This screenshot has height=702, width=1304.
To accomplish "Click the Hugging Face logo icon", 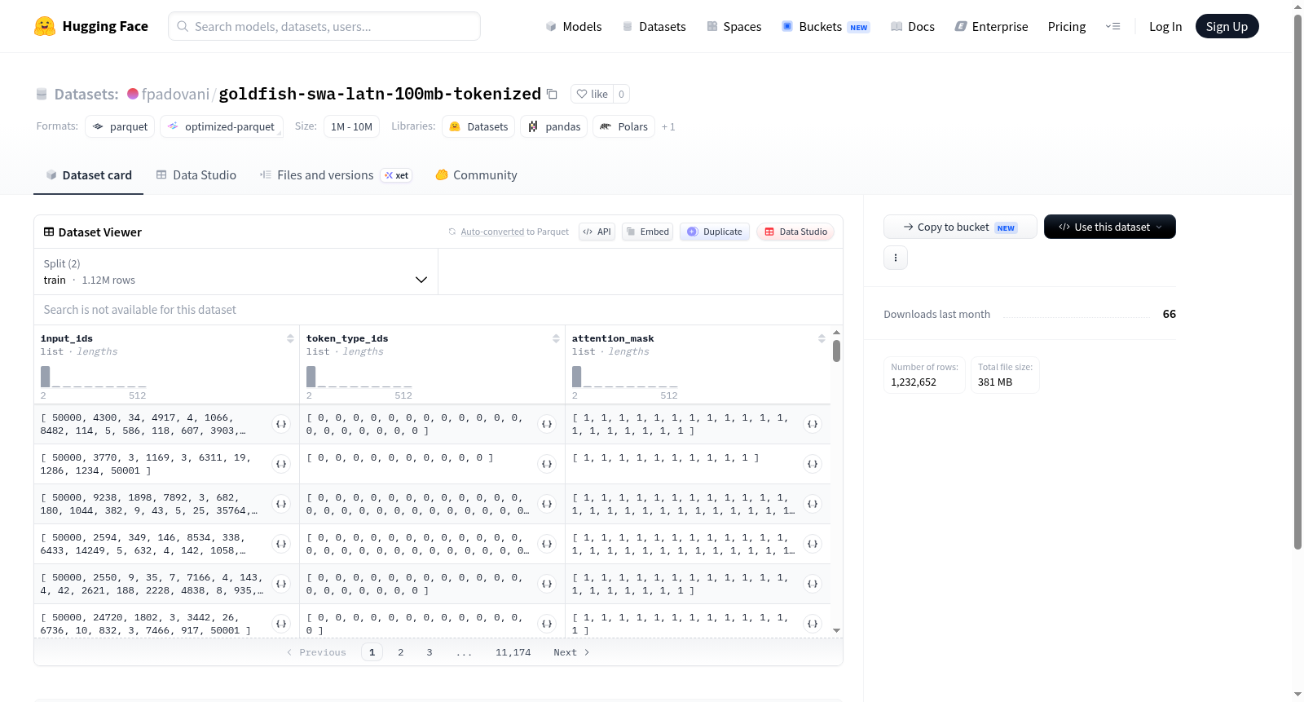I will tap(45, 26).
